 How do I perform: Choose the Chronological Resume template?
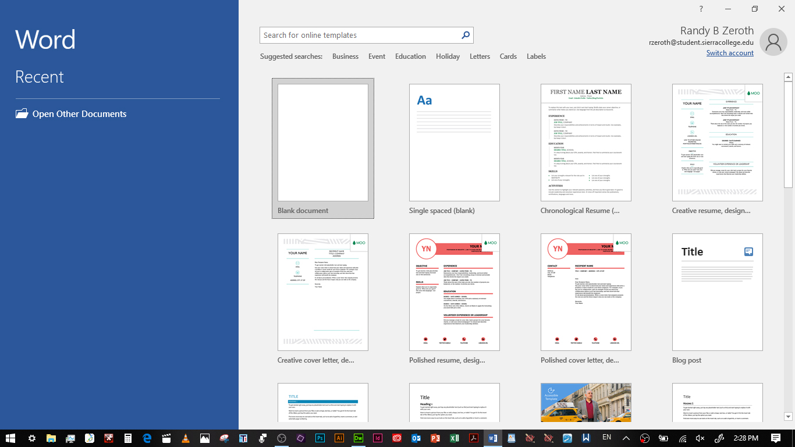[585, 143]
